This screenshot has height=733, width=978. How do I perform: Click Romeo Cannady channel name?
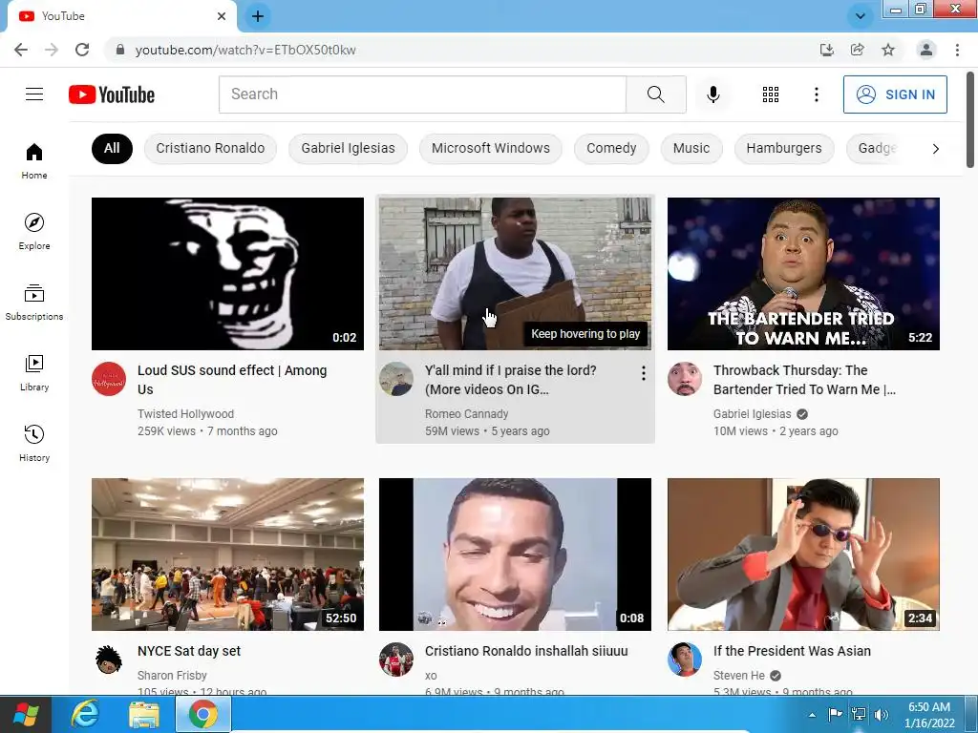pos(466,414)
